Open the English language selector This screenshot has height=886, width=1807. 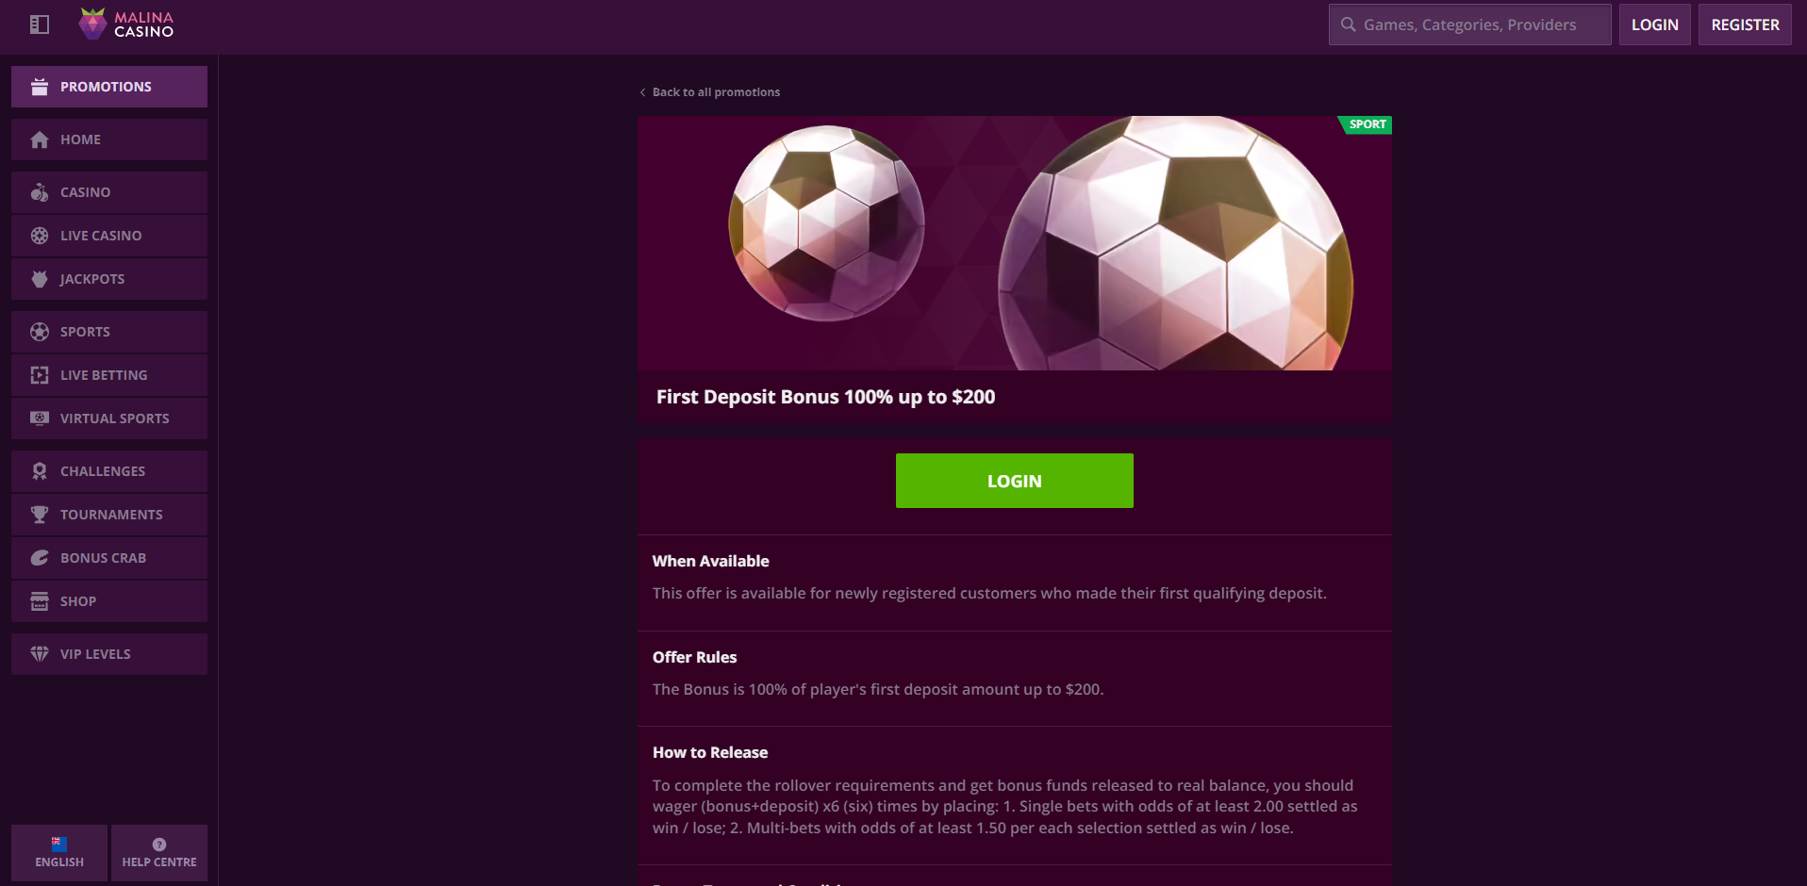coord(58,853)
